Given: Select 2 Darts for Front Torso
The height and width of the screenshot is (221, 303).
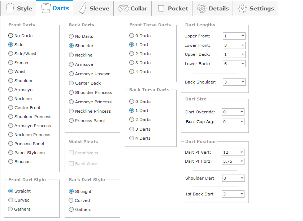Looking at the screenshot, I should tap(132, 54).
